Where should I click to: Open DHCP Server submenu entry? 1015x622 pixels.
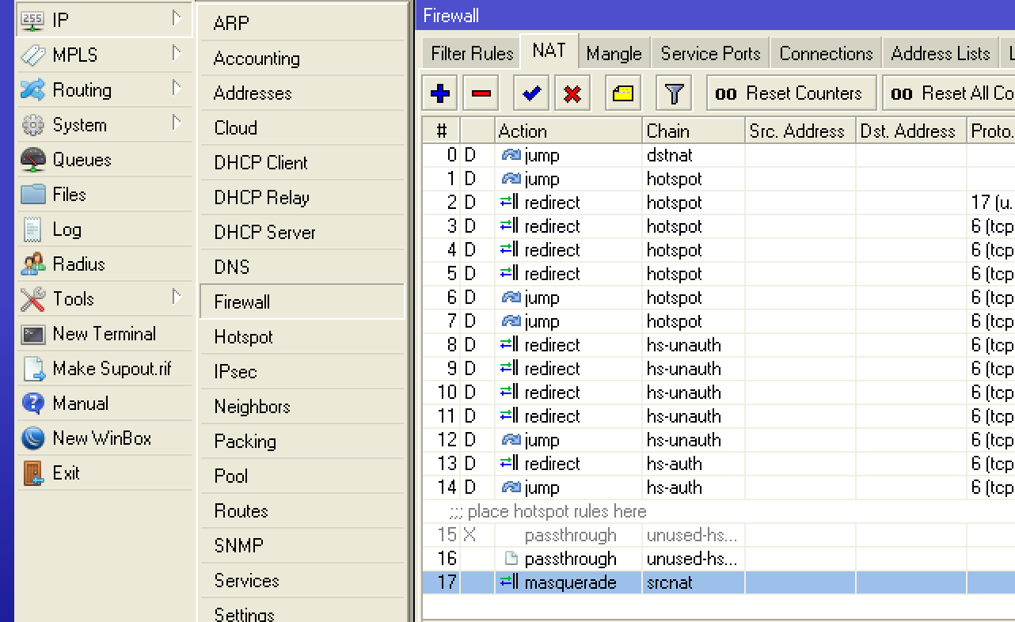pyautogui.click(x=301, y=233)
